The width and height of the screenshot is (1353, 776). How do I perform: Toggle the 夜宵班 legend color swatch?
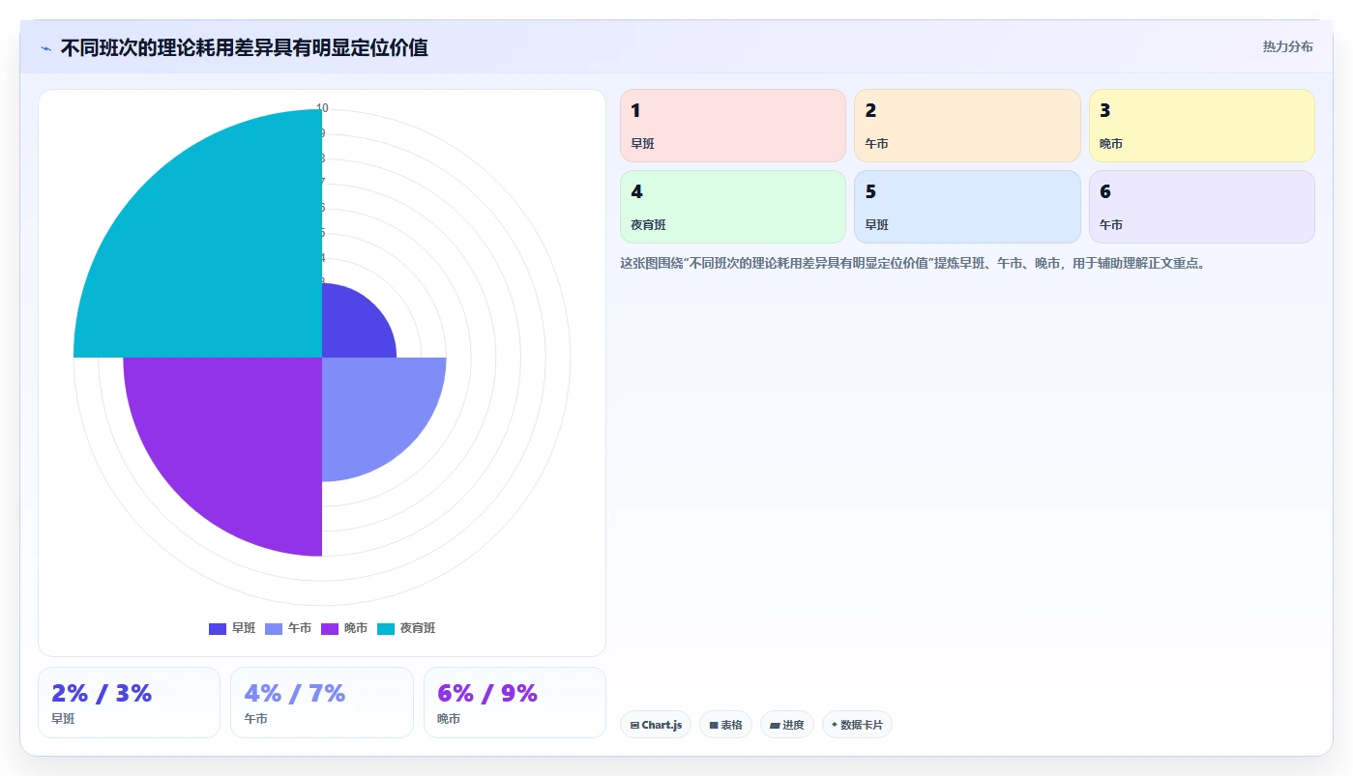(x=386, y=629)
